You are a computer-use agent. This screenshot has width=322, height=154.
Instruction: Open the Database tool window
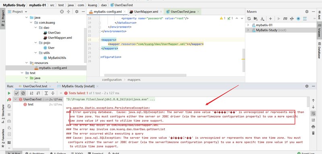[319, 50]
